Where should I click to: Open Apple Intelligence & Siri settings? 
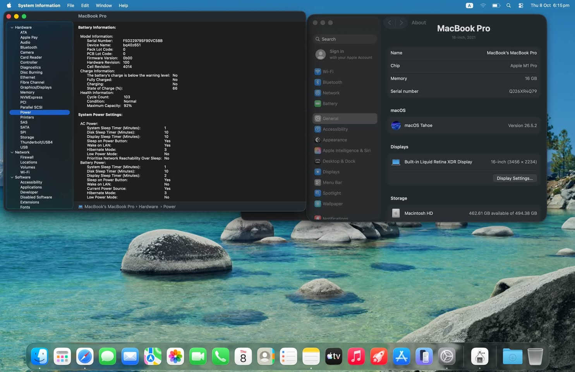tap(345, 150)
